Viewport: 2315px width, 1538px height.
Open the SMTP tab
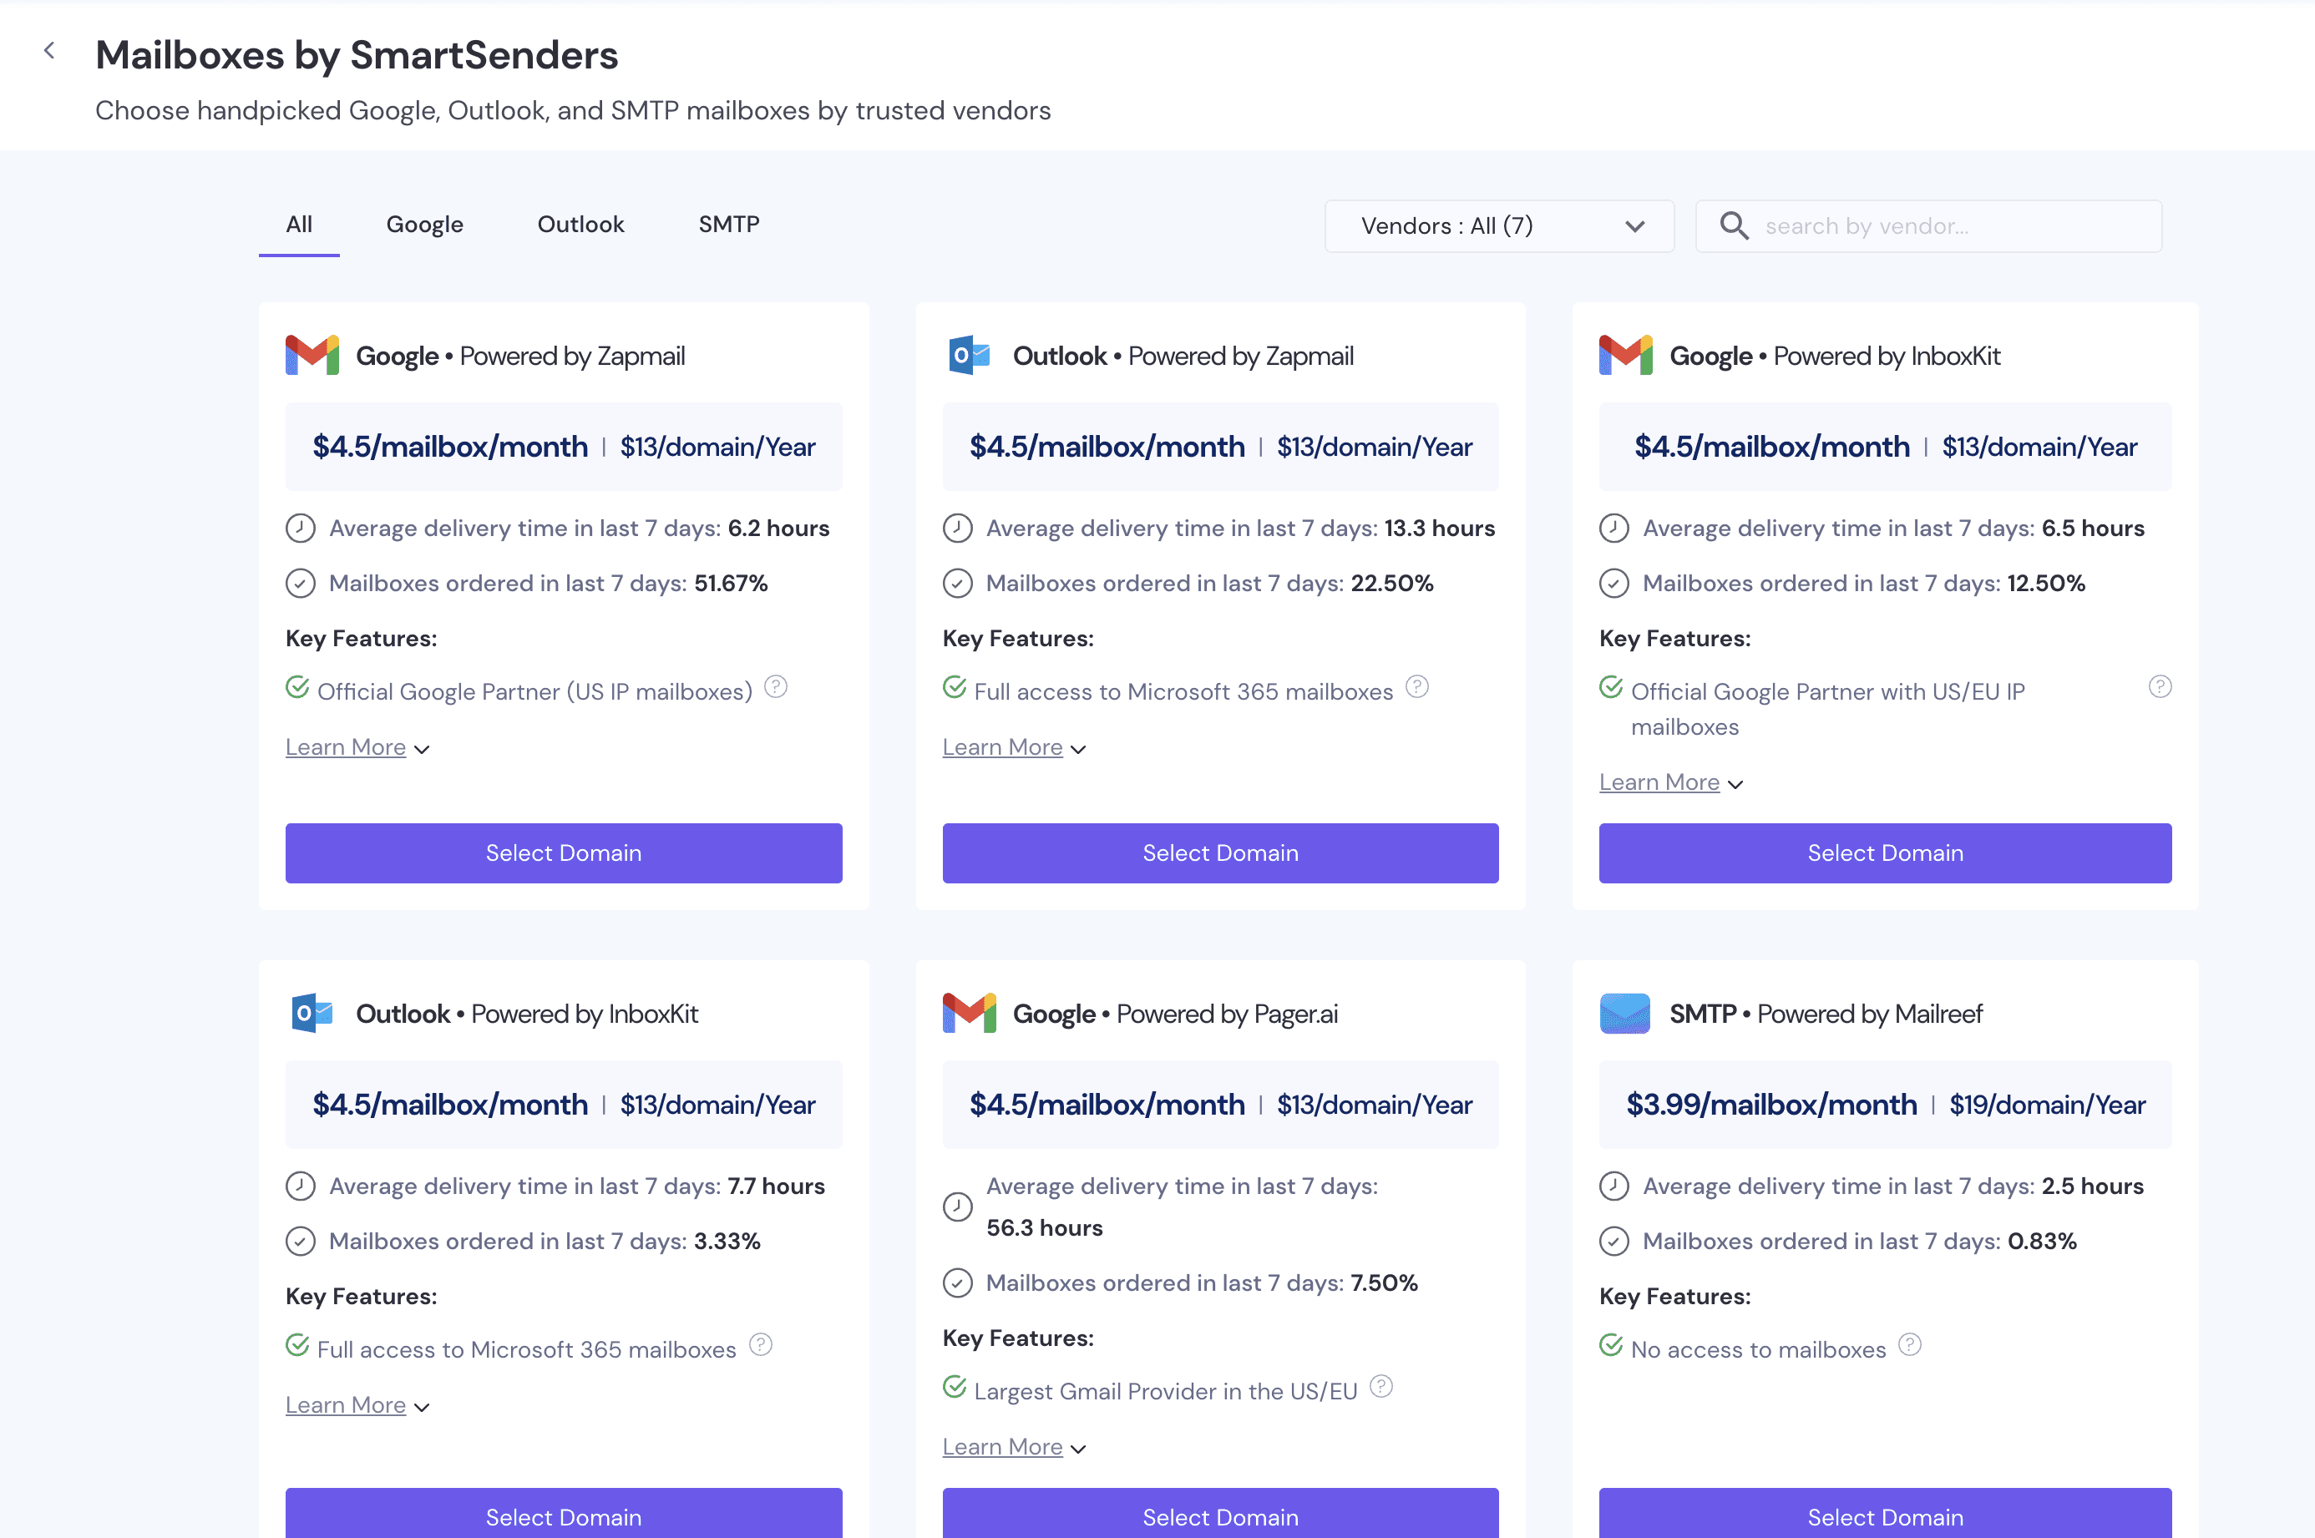coord(728,224)
